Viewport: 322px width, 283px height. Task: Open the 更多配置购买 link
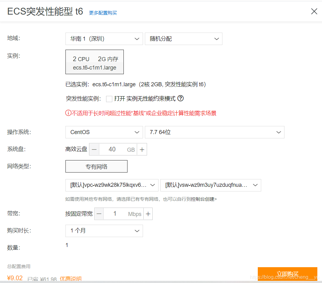(x=103, y=13)
